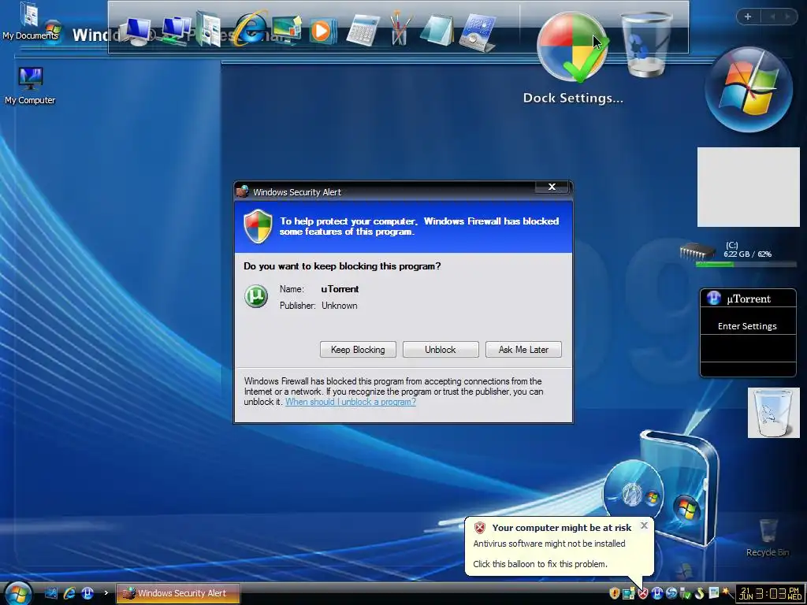Open the display personalization icon in the dock
This screenshot has width=807, height=605.
click(x=286, y=30)
